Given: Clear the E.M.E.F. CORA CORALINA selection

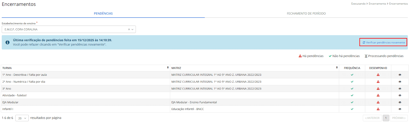Looking at the screenshot, I should 129,29.
